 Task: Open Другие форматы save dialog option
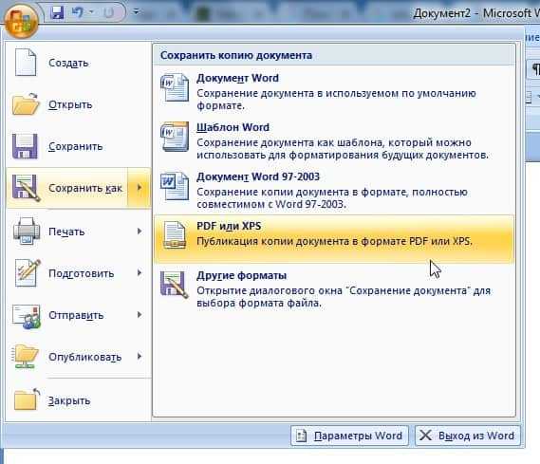(x=334, y=288)
